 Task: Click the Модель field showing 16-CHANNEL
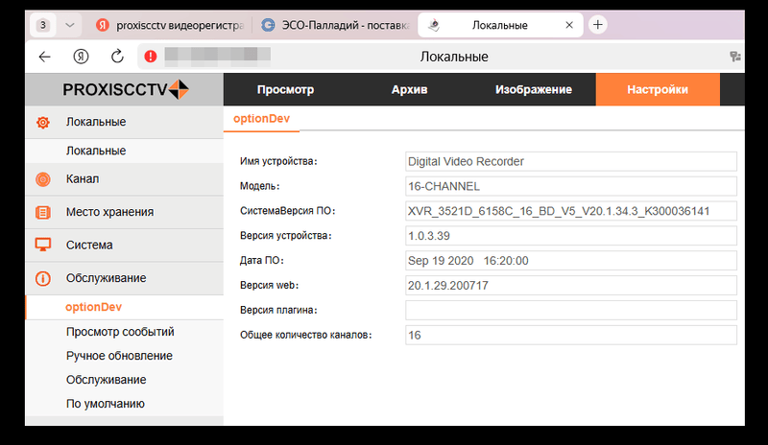571,186
